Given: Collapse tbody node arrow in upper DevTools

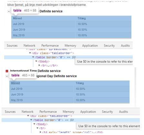Looking at the screenshot, I should tap(36, 61).
